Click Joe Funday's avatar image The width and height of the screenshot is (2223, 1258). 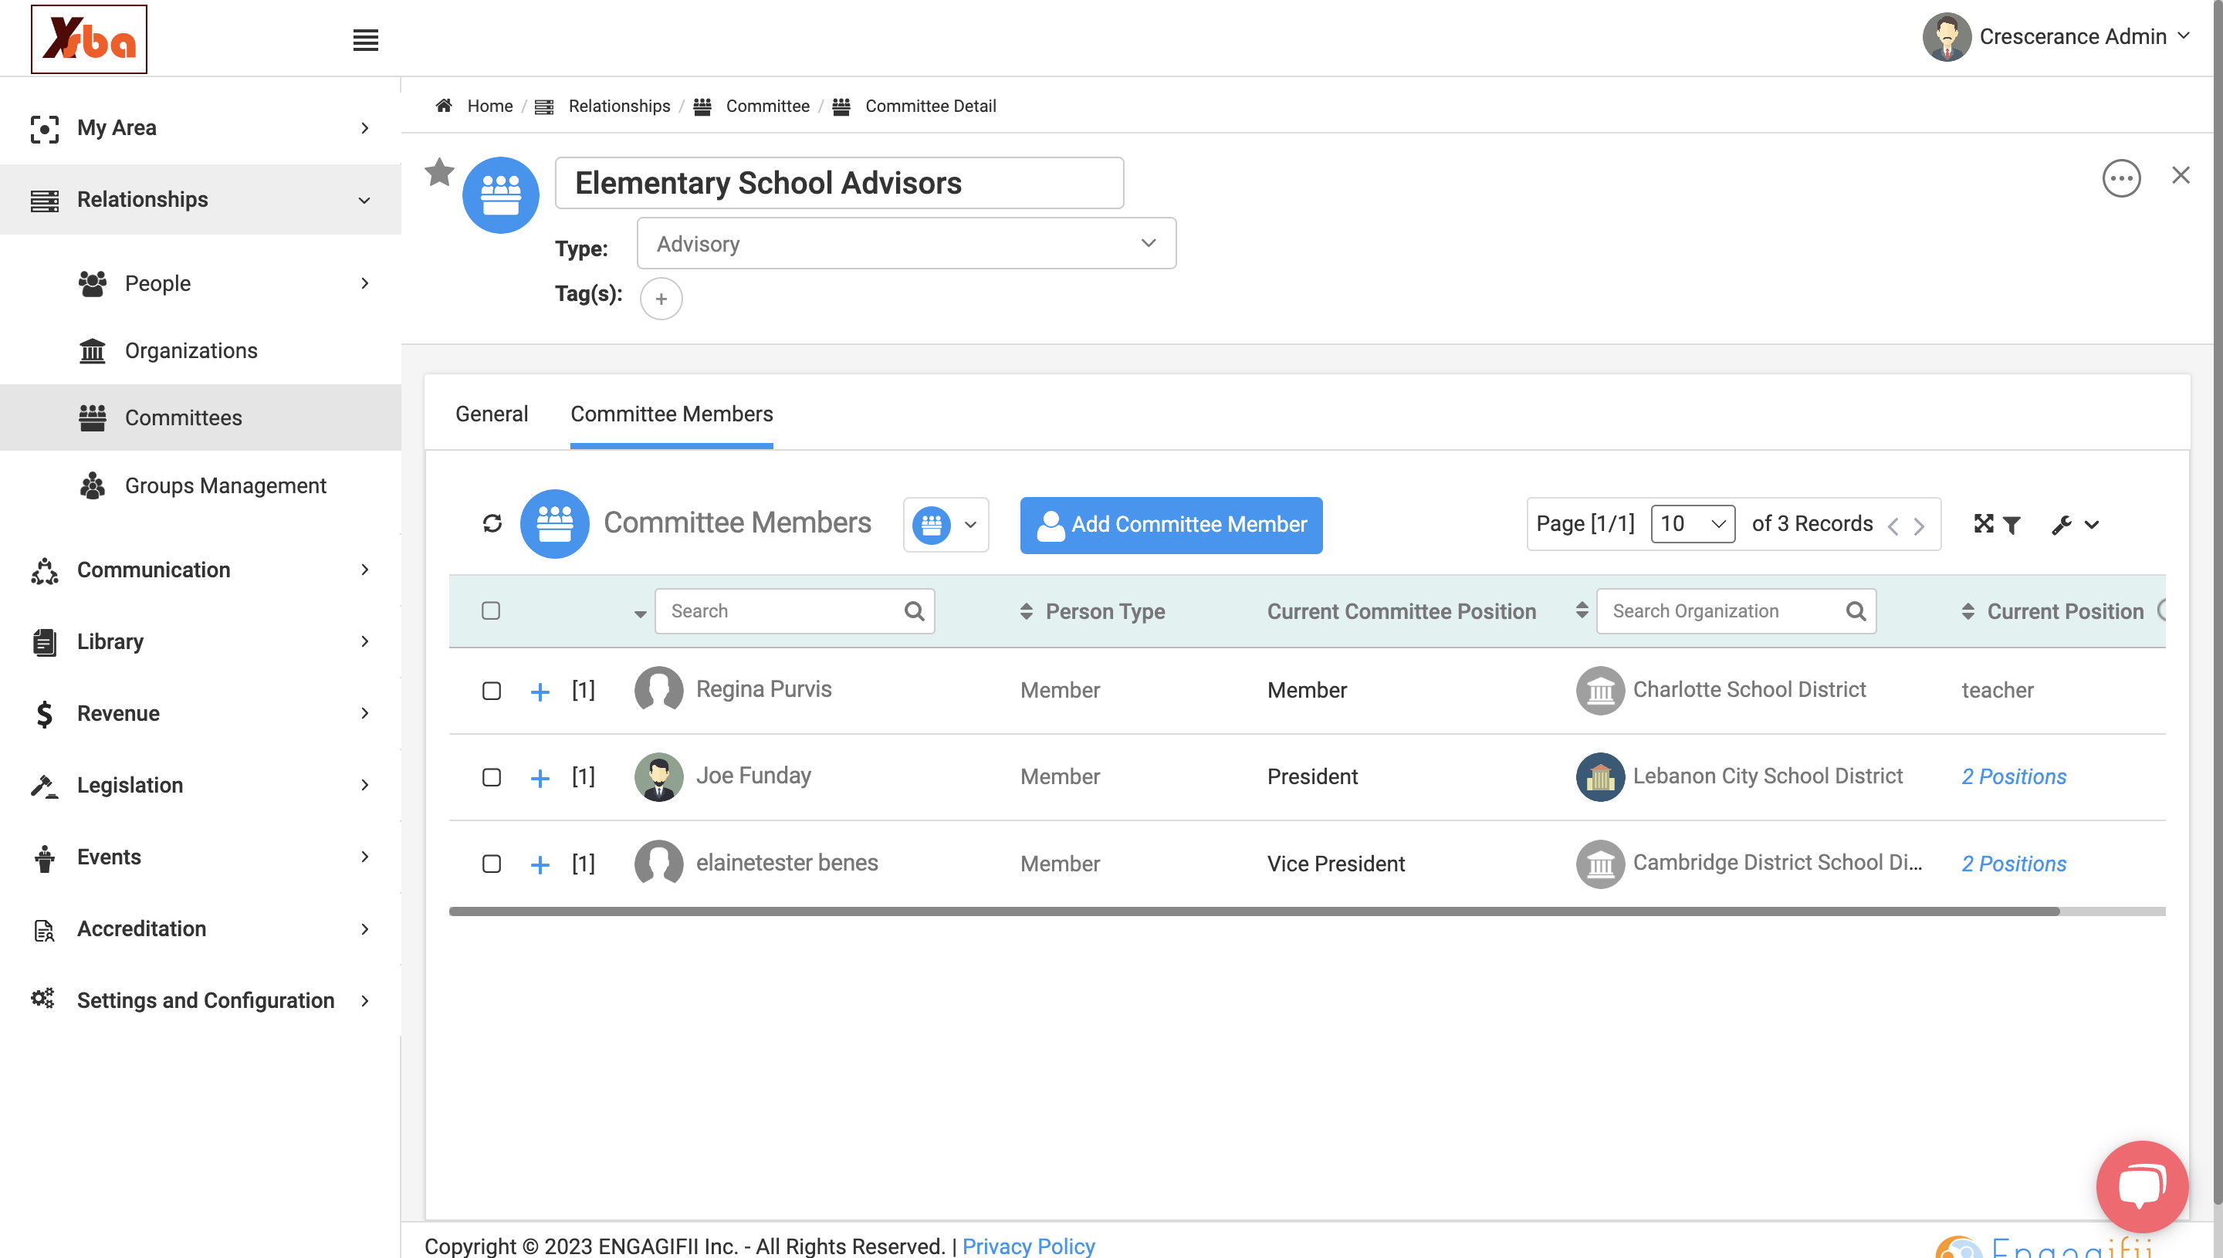[x=658, y=776]
